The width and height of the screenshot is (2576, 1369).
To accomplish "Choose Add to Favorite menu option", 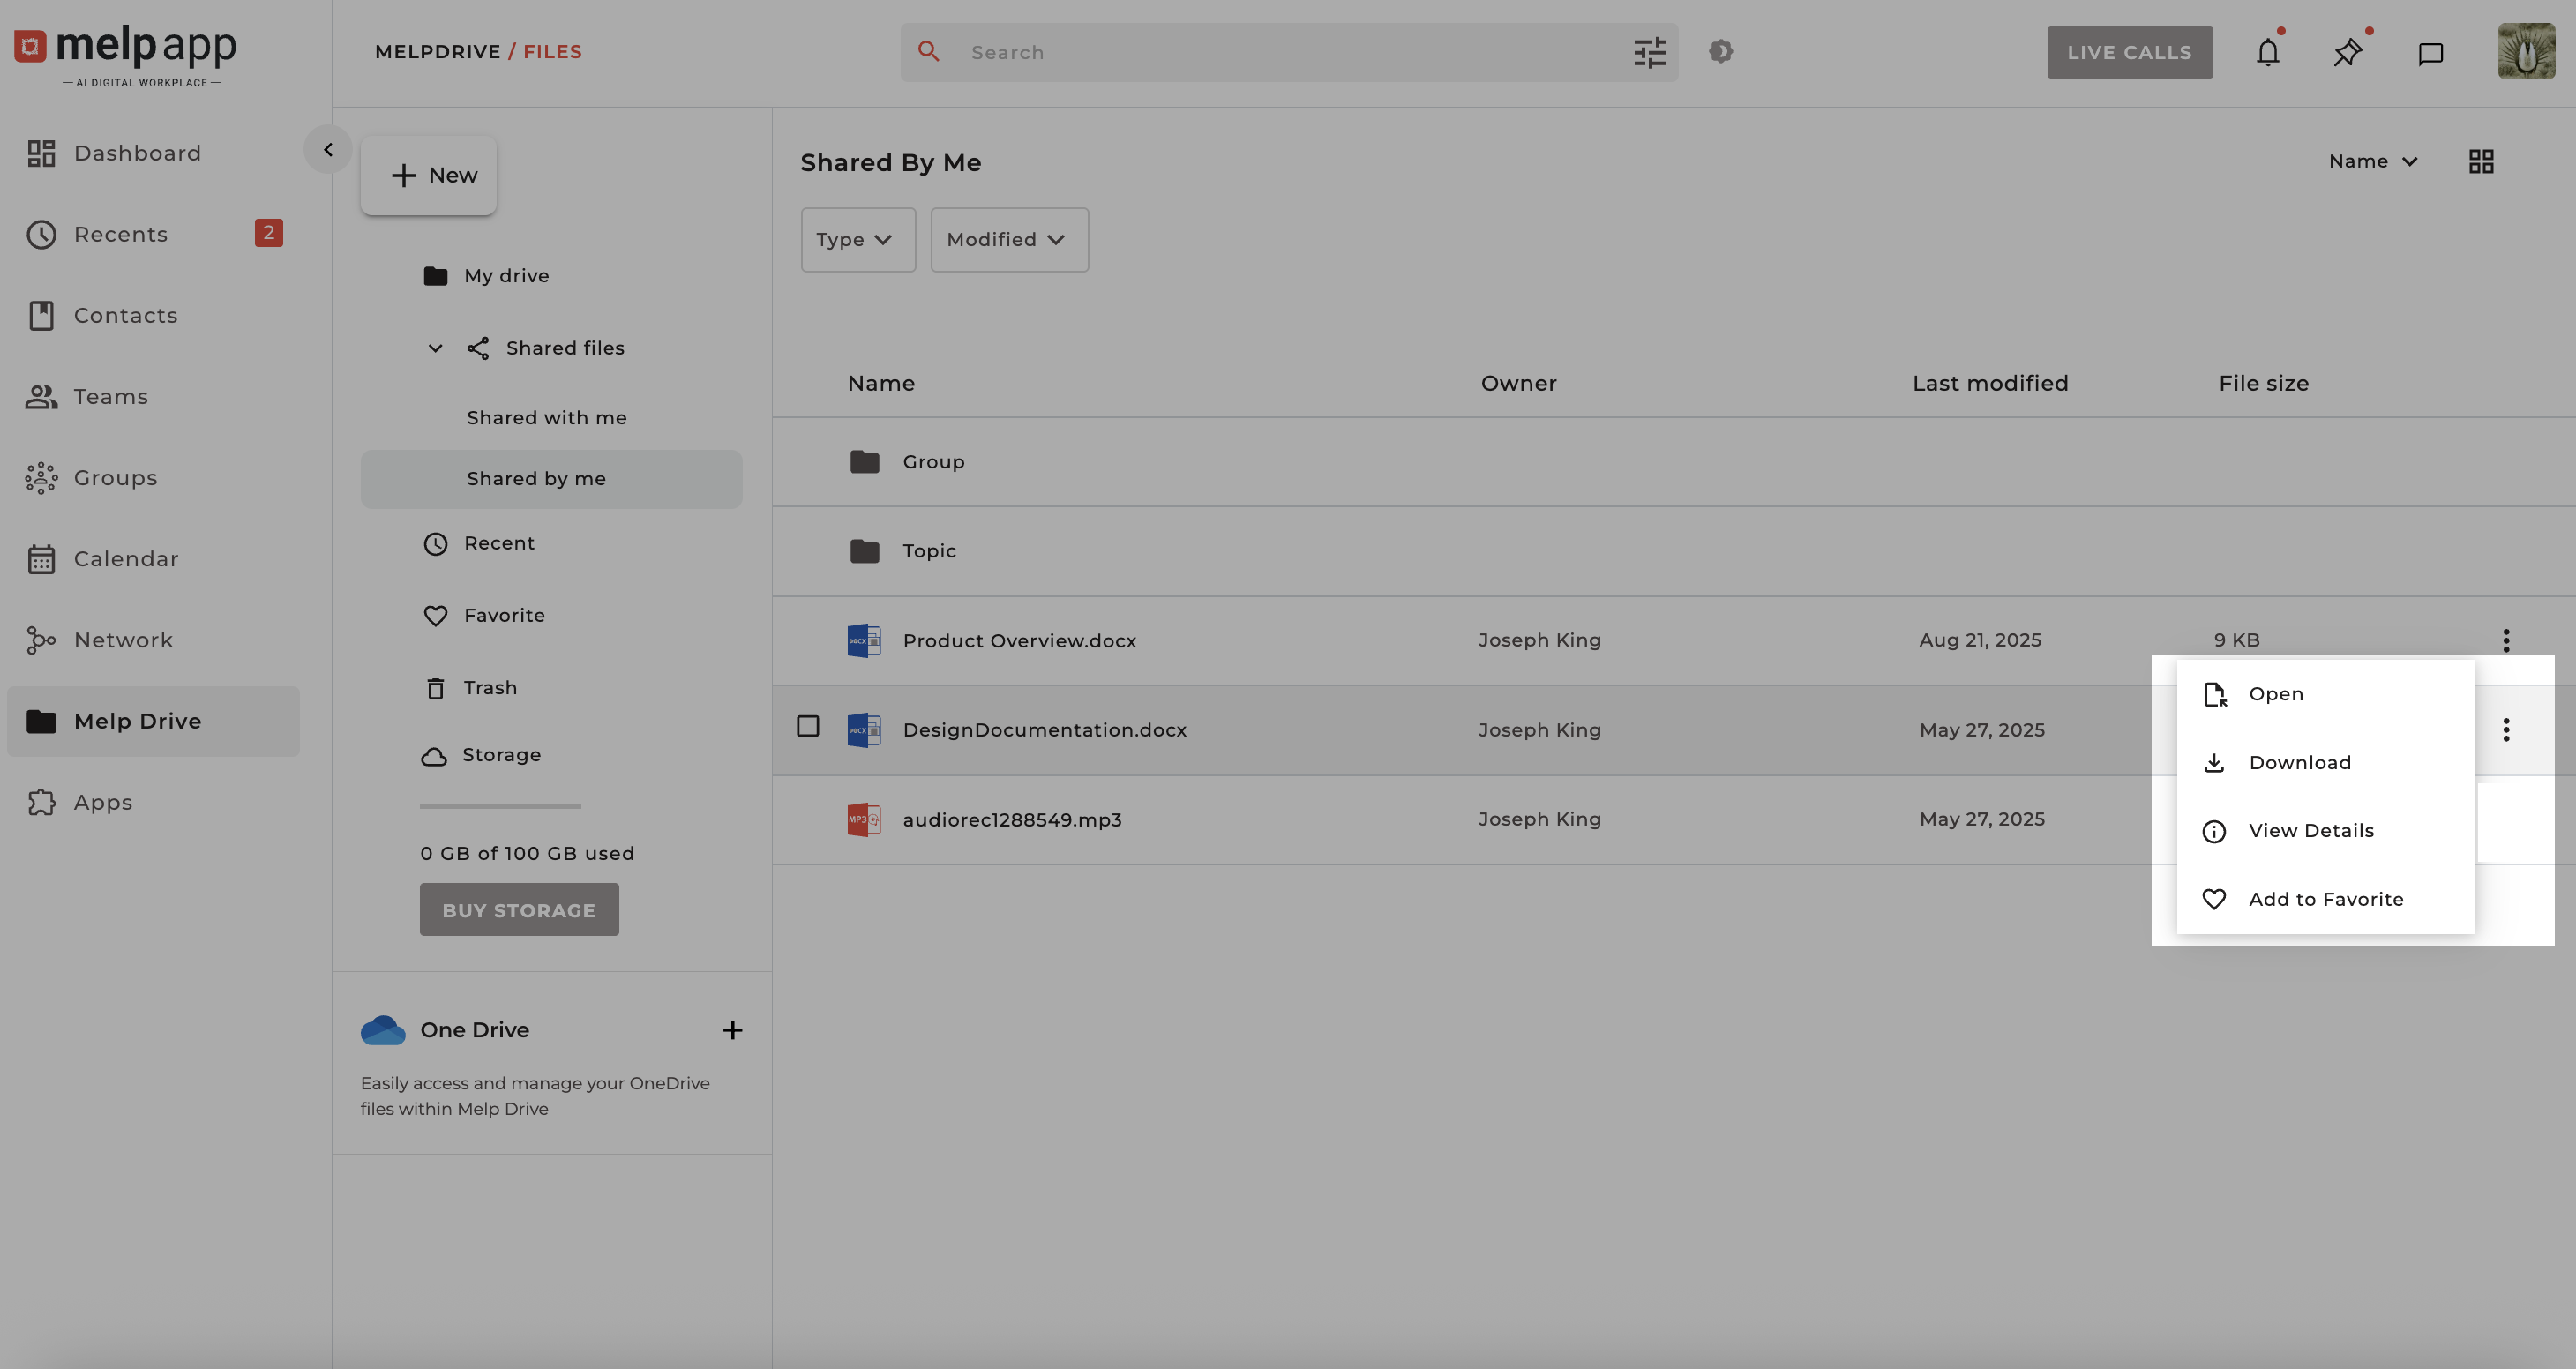I will coord(2325,899).
